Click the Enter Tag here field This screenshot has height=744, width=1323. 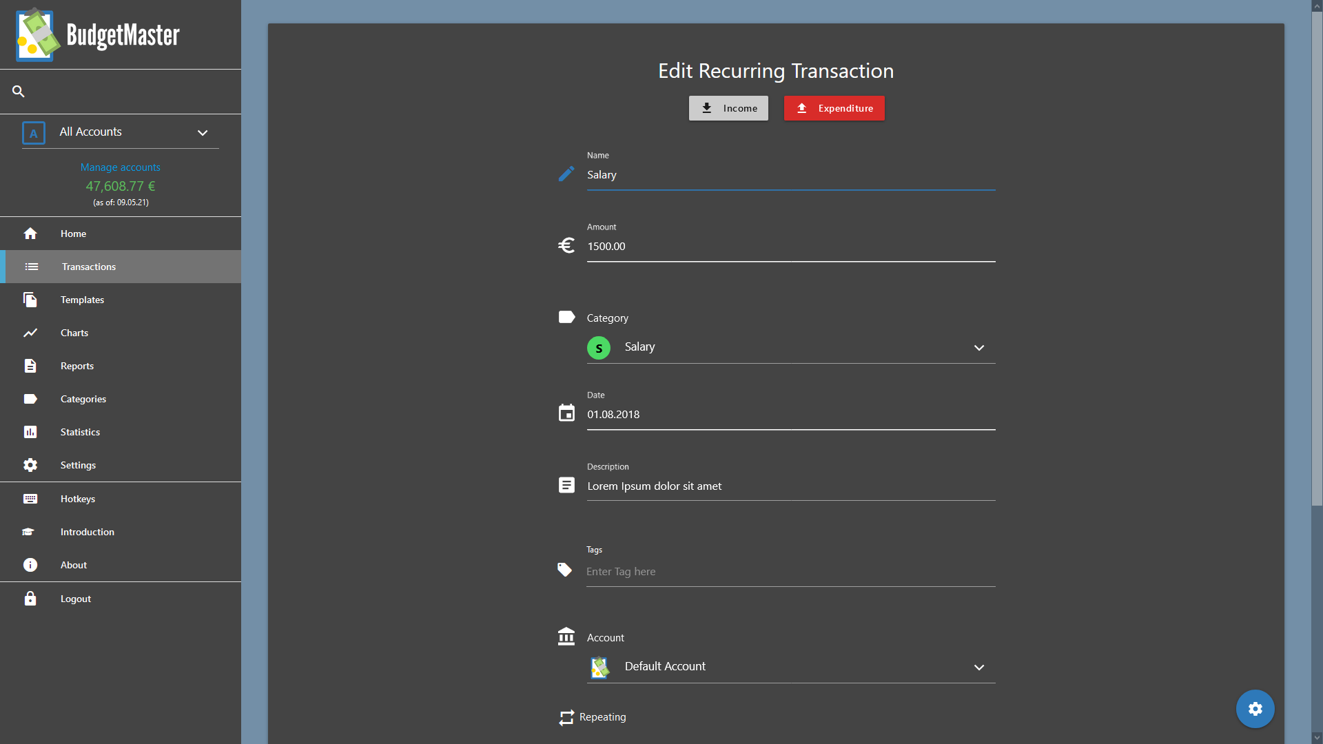click(x=791, y=572)
